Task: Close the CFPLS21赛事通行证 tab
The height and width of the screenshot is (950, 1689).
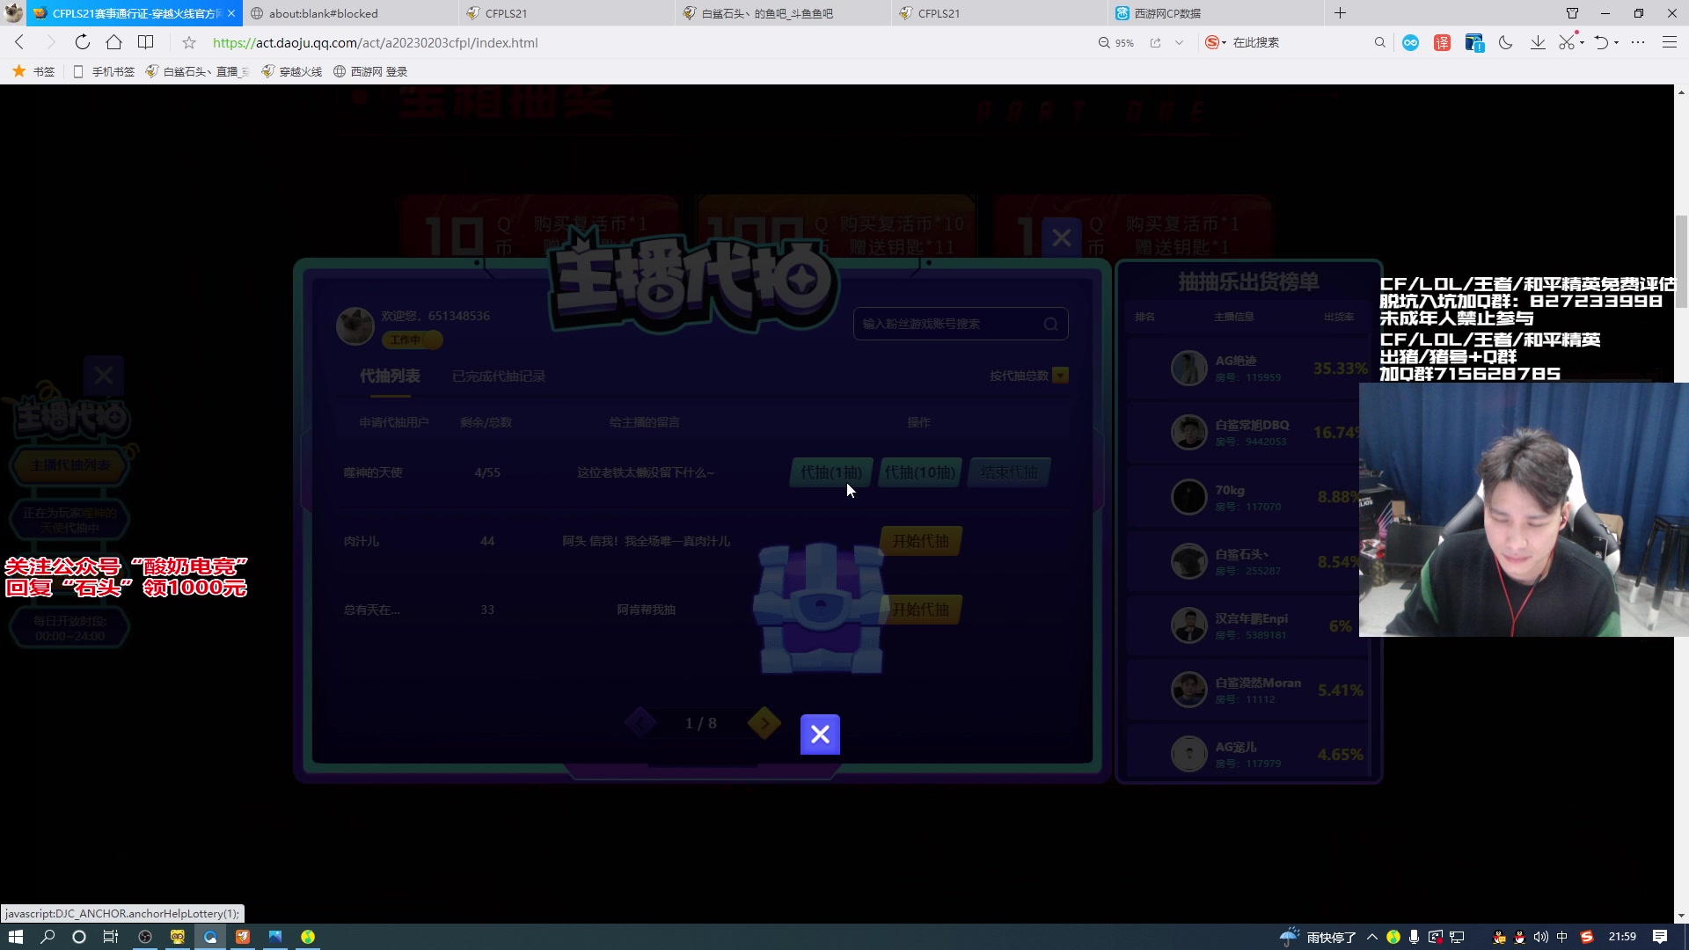Action: point(231,13)
